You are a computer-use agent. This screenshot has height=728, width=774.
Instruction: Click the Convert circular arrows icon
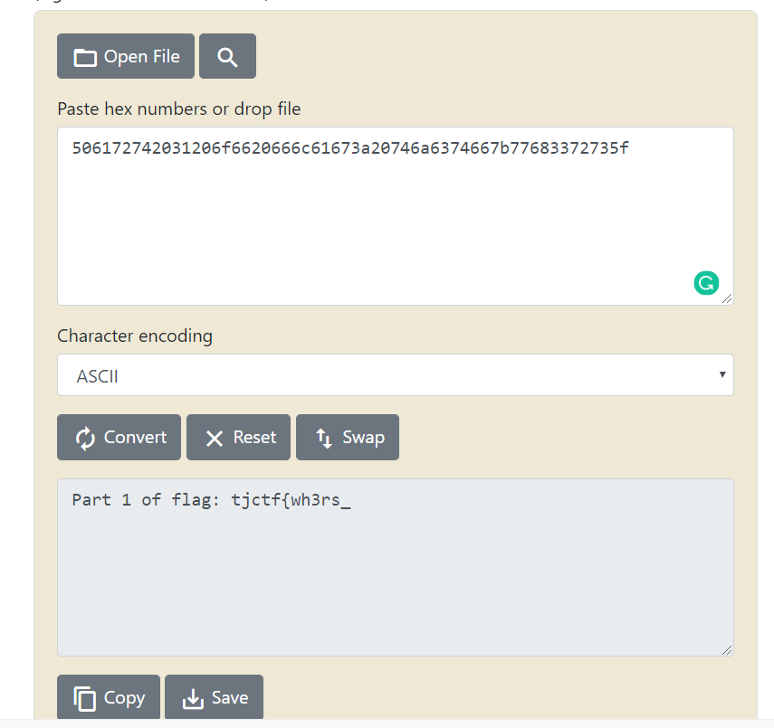click(85, 438)
